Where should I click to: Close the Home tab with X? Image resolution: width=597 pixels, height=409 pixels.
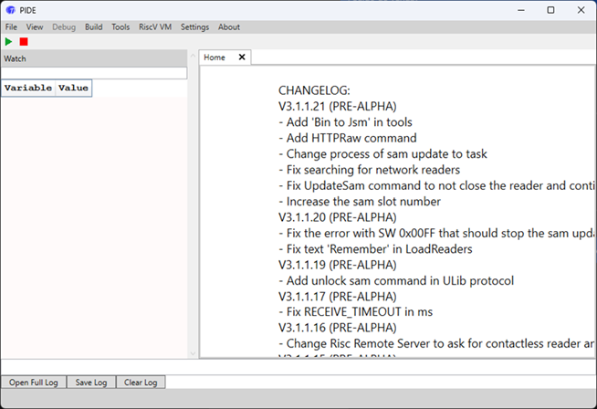(242, 58)
